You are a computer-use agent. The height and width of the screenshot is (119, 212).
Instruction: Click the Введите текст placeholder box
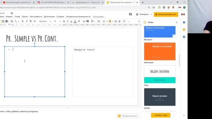pos(103,72)
